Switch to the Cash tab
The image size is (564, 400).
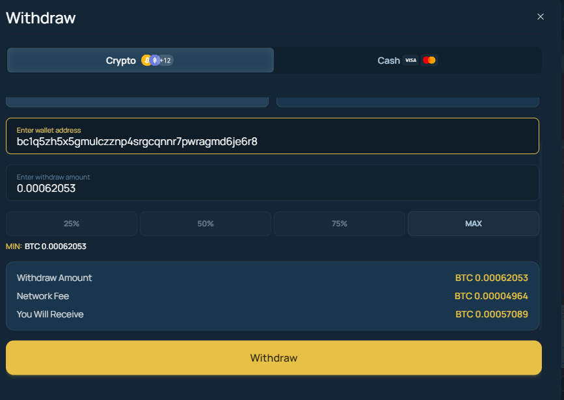point(407,60)
